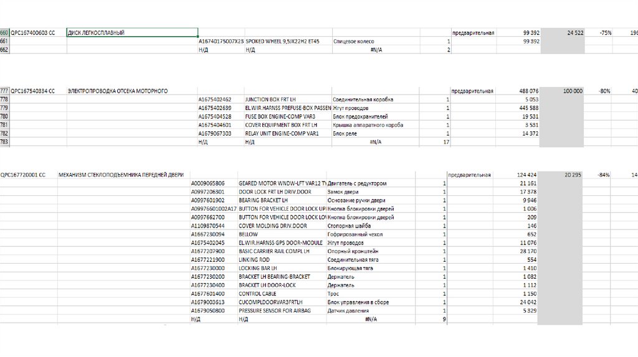Click part number A16740175007X23
This screenshot has height=357, width=638.
(x=221, y=41)
